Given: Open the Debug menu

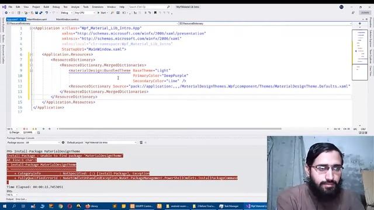Looking at the screenshot, I should 56,7.
